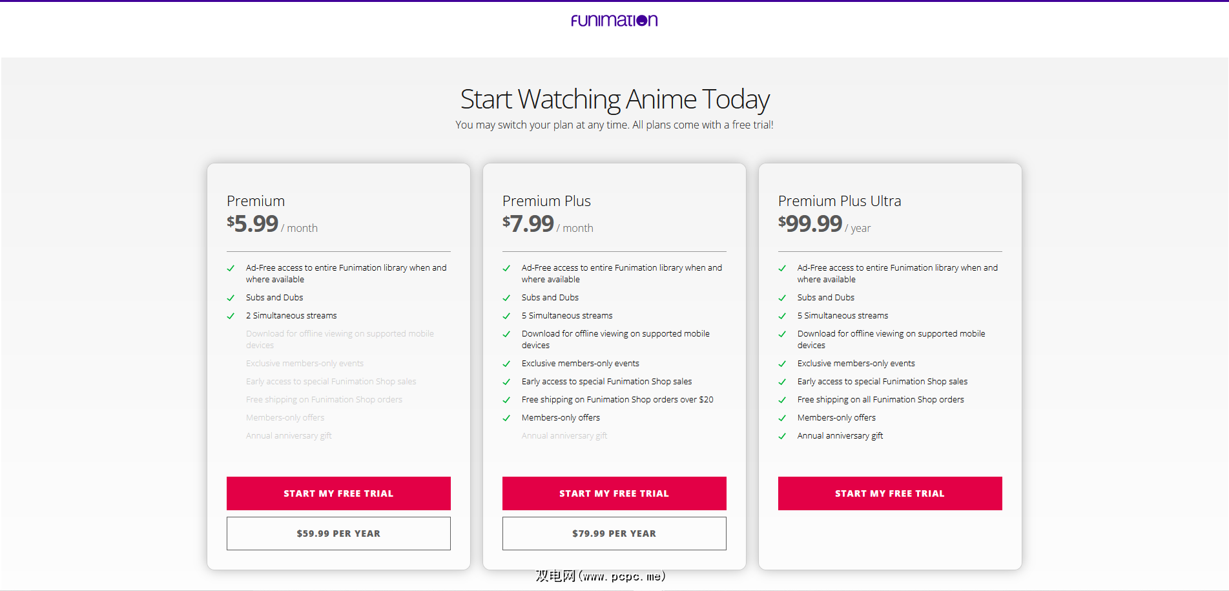Click checkmark by Premium Plus Exclusive members-only events
This screenshot has height=591, width=1229.
(506, 364)
